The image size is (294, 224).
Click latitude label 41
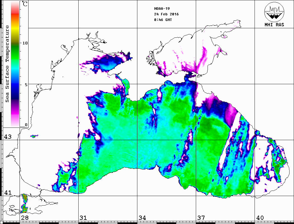[8, 193]
